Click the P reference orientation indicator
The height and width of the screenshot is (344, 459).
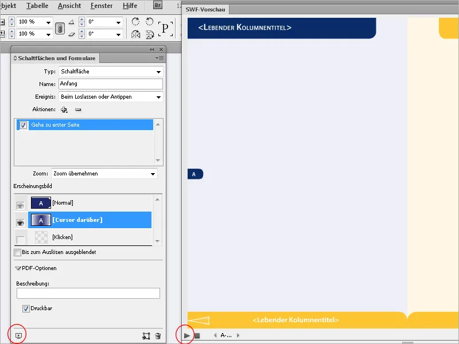165,28
